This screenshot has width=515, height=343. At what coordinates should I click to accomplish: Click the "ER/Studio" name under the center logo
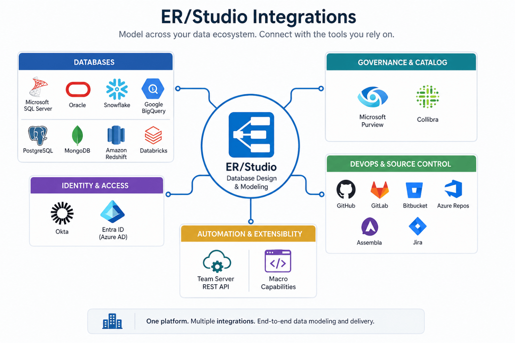251,167
